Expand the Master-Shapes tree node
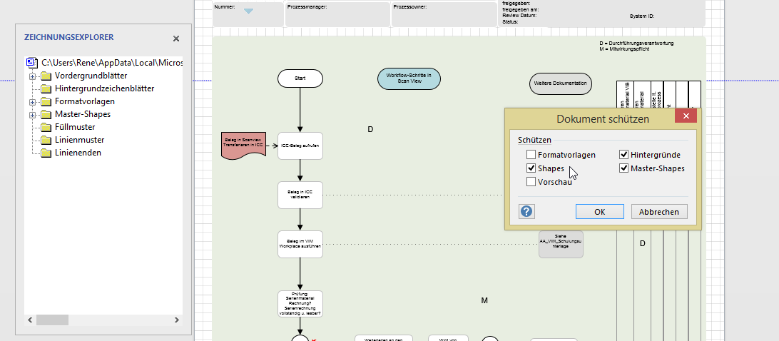 tap(32, 114)
